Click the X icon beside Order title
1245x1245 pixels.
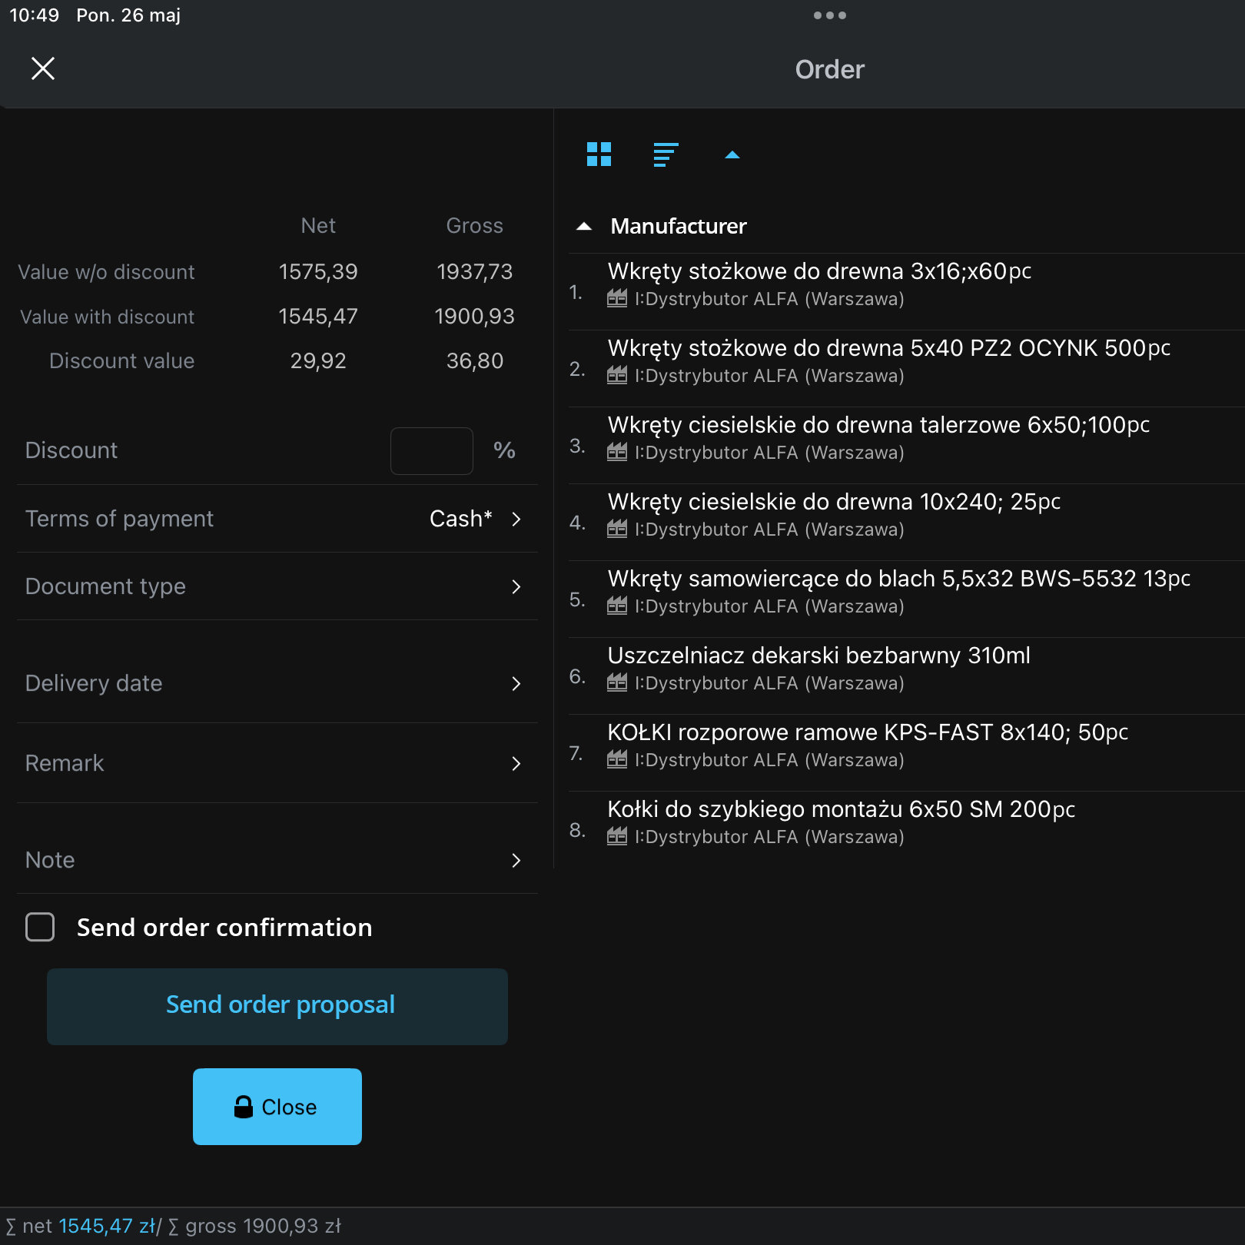[43, 68]
